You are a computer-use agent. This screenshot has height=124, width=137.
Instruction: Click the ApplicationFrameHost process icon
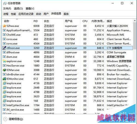tap(4, 30)
